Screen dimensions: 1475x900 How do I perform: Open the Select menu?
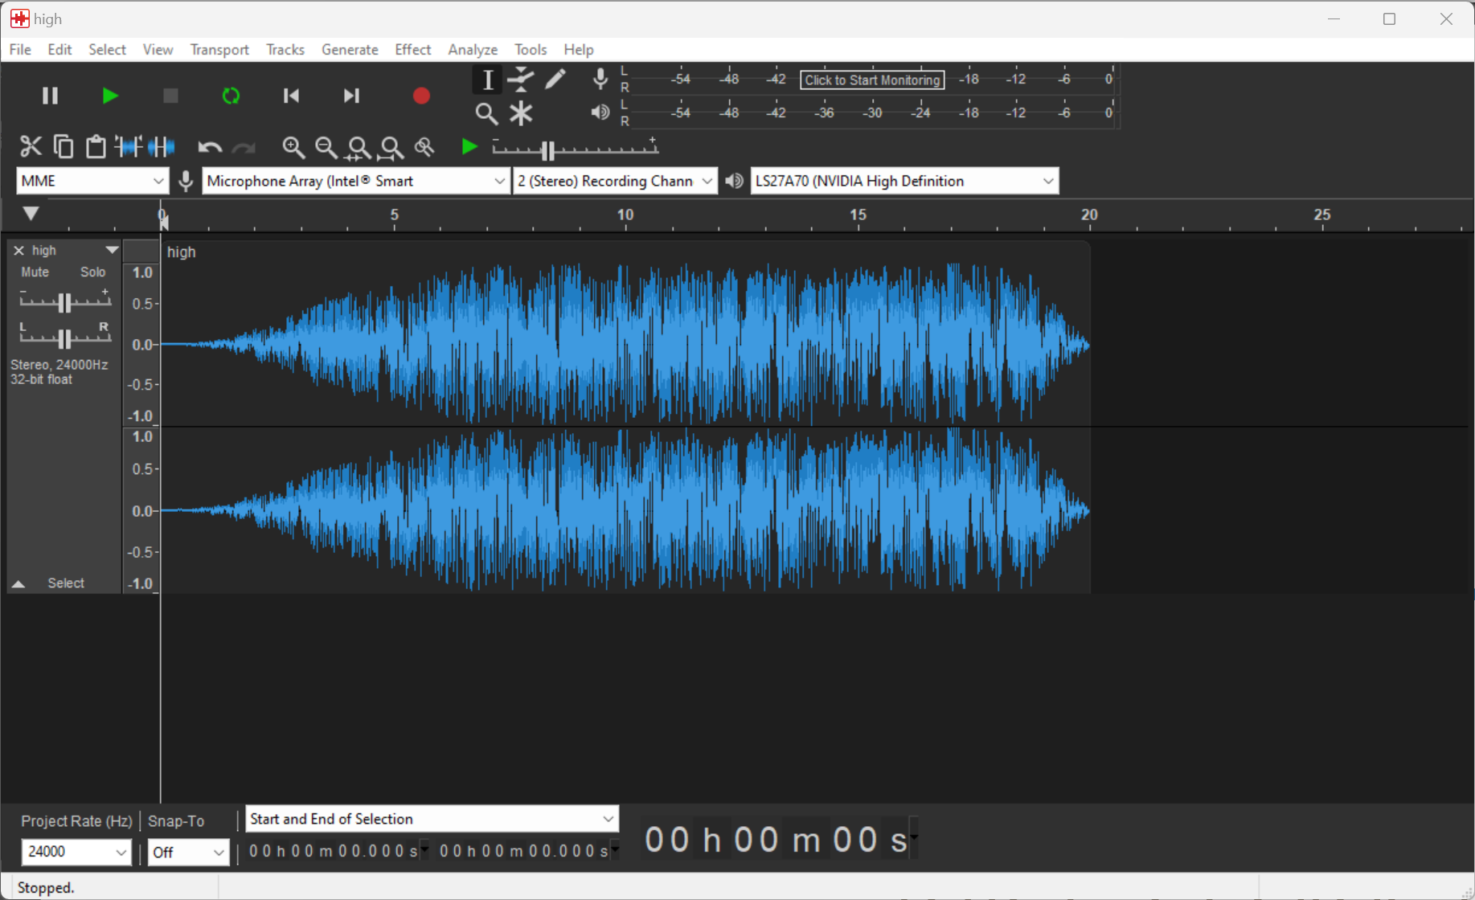coord(107,50)
